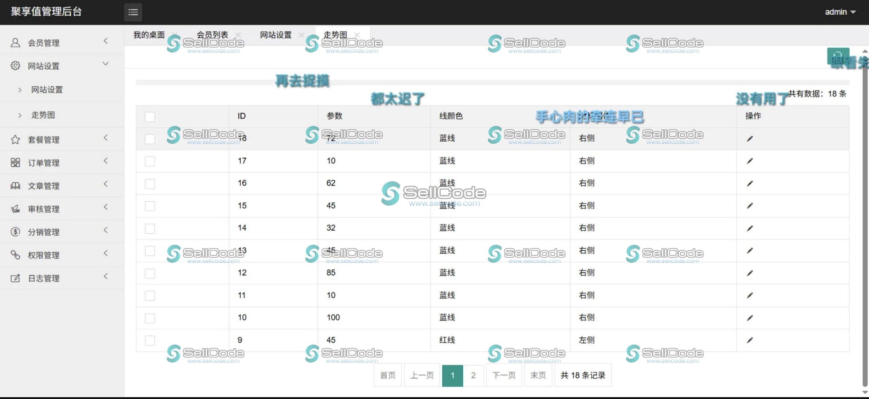
Task: Click the 日志管理 edit-note icon
Action: (x=15, y=278)
